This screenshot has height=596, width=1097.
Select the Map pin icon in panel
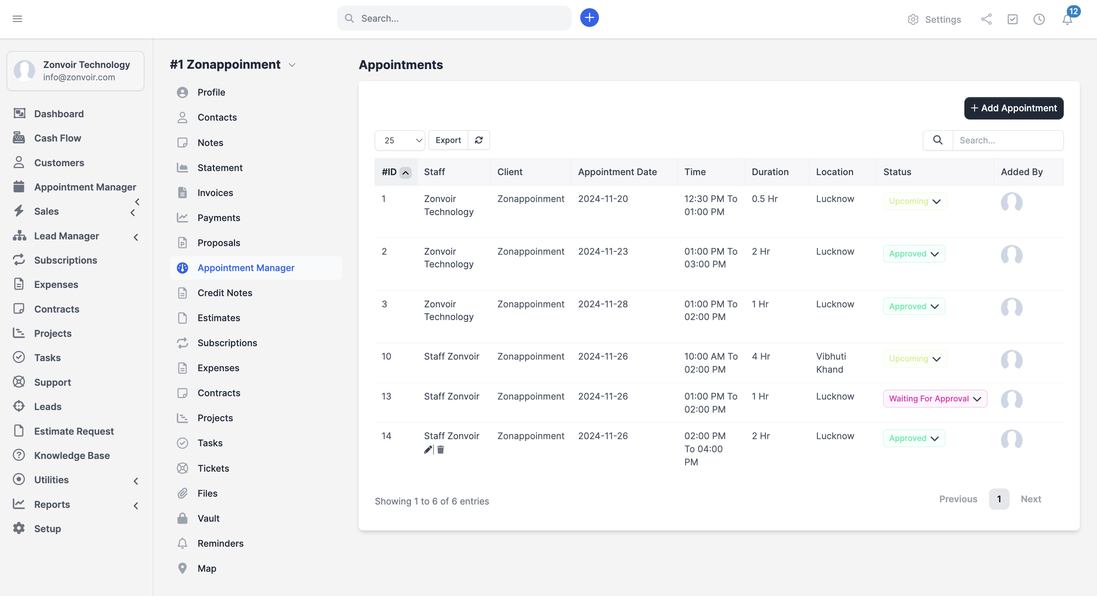[183, 568]
